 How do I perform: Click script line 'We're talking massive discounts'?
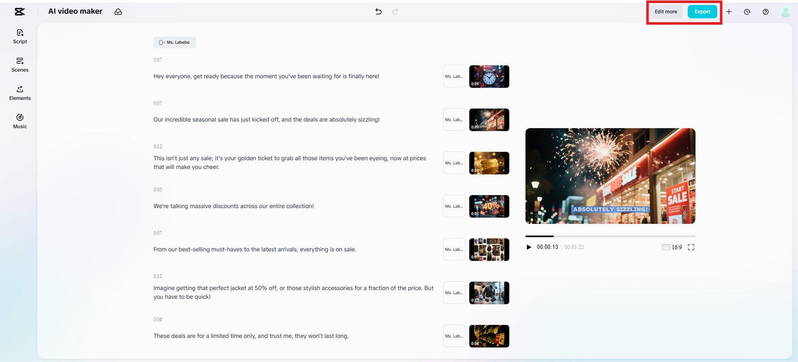[x=233, y=206]
